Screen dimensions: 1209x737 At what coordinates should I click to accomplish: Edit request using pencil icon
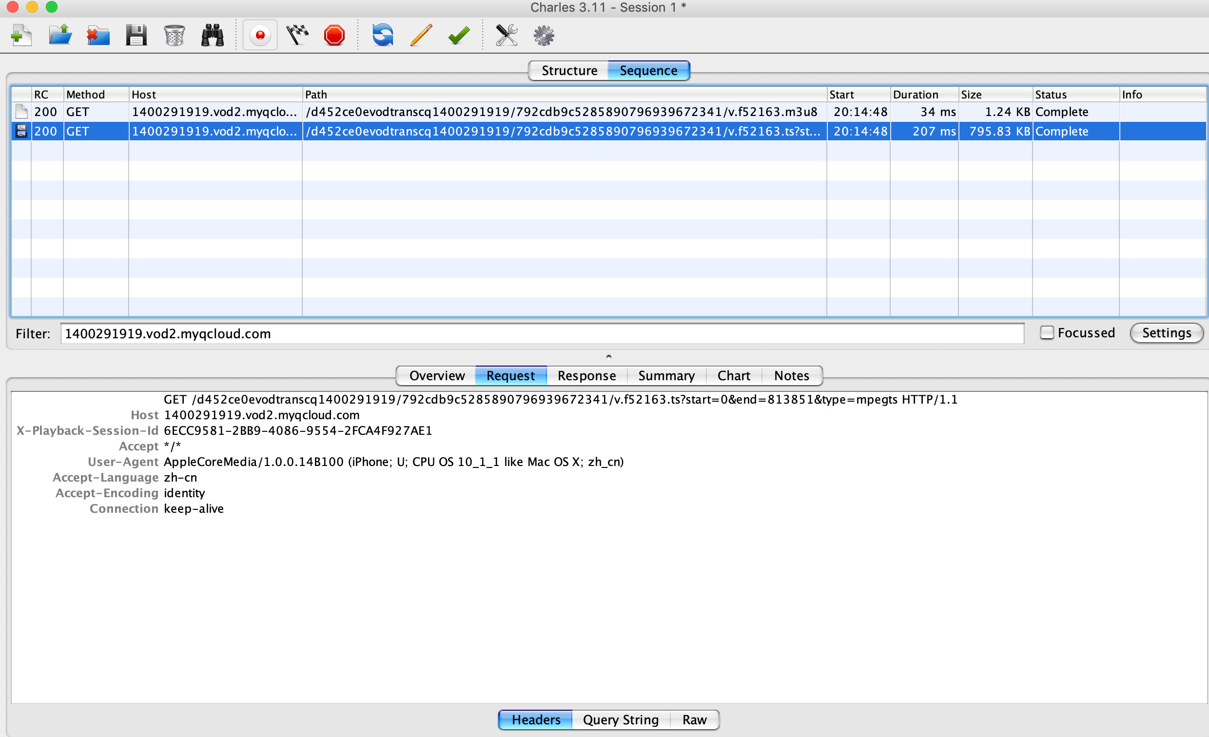421,35
